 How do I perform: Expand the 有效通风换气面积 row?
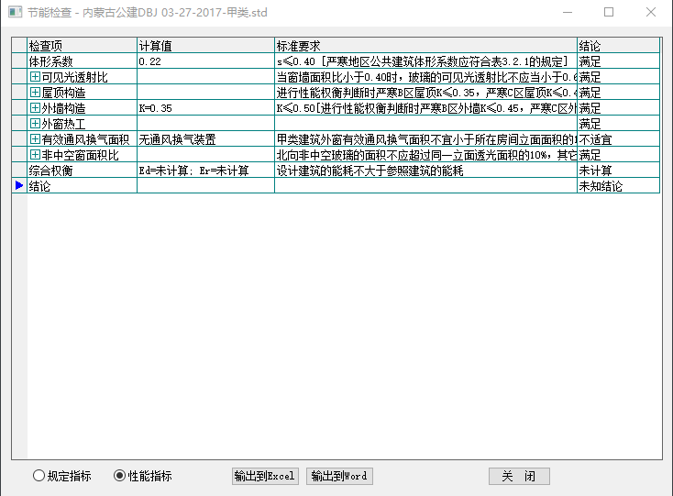click(35, 139)
